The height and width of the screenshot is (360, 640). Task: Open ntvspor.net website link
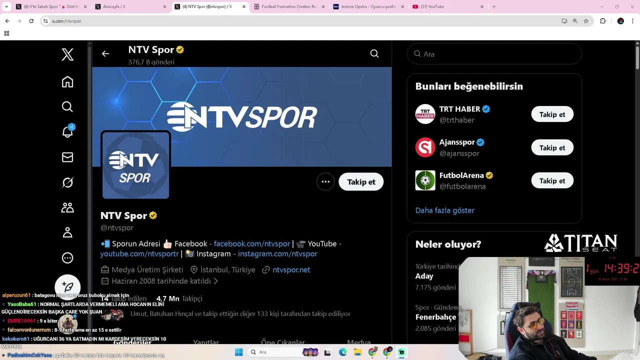click(x=291, y=269)
